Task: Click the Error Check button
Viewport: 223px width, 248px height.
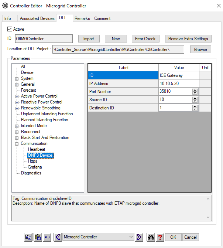Action: tap(145, 39)
